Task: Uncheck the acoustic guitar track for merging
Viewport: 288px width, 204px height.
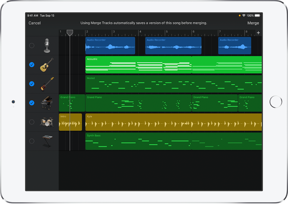Action: click(32, 64)
